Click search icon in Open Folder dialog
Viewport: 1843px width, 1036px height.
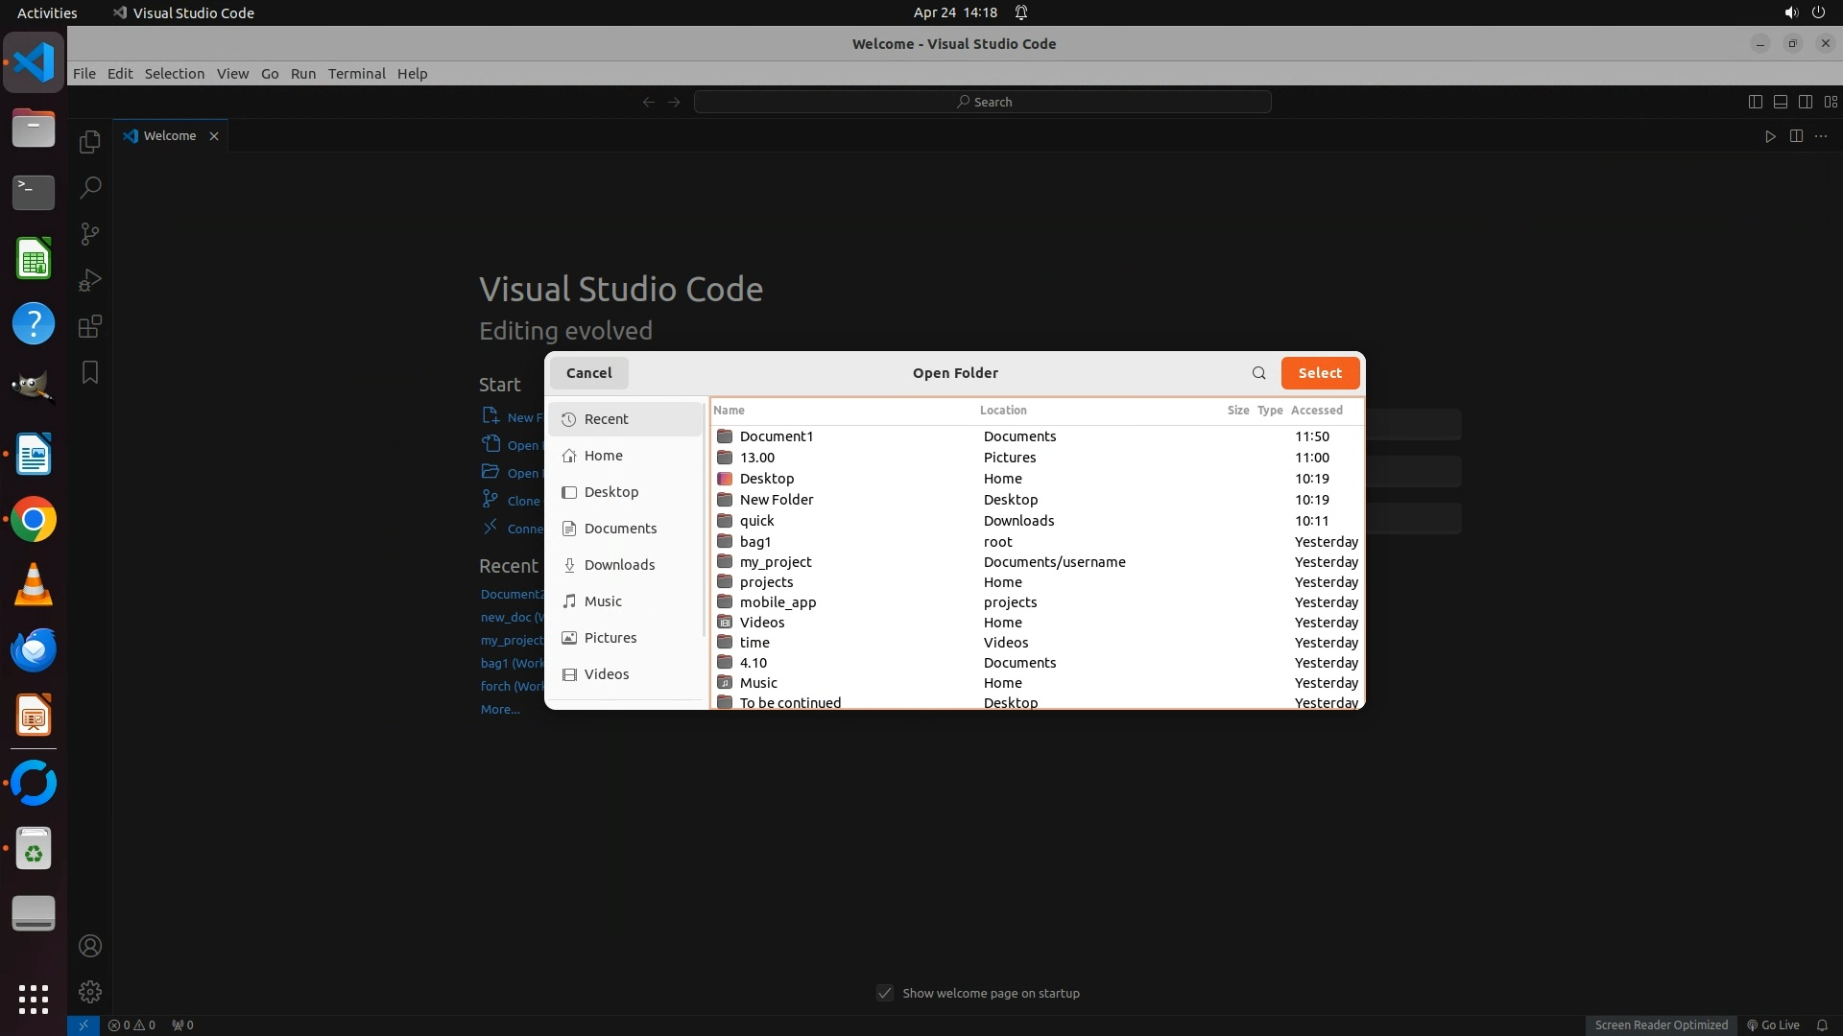click(1258, 373)
